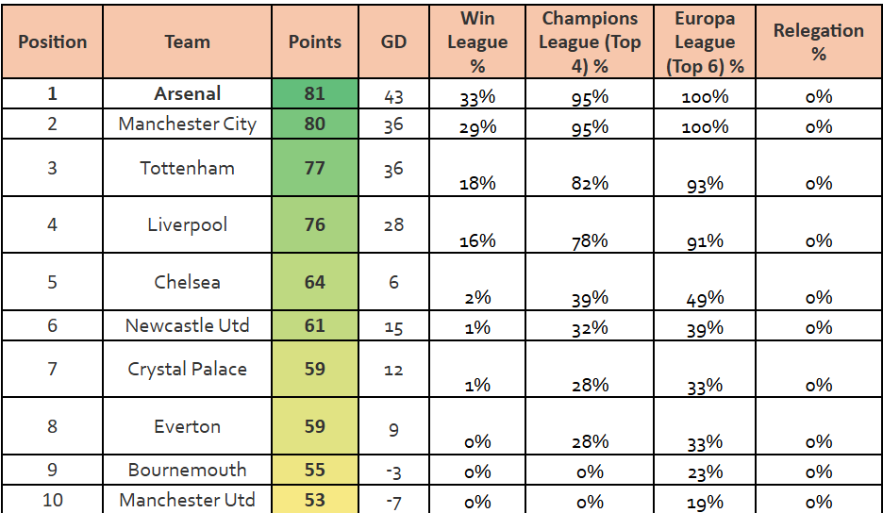Select Arsenal's green 81 points cell
This screenshot has height=513, width=883.
[315, 93]
